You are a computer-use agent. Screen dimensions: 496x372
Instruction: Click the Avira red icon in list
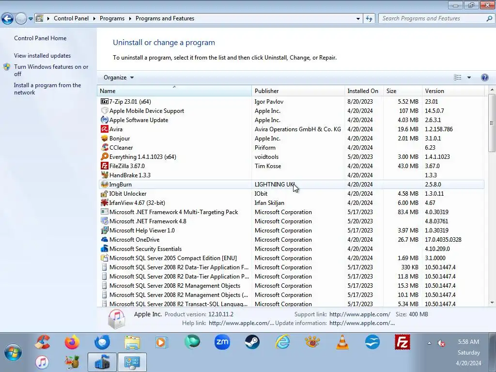[105, 129]
